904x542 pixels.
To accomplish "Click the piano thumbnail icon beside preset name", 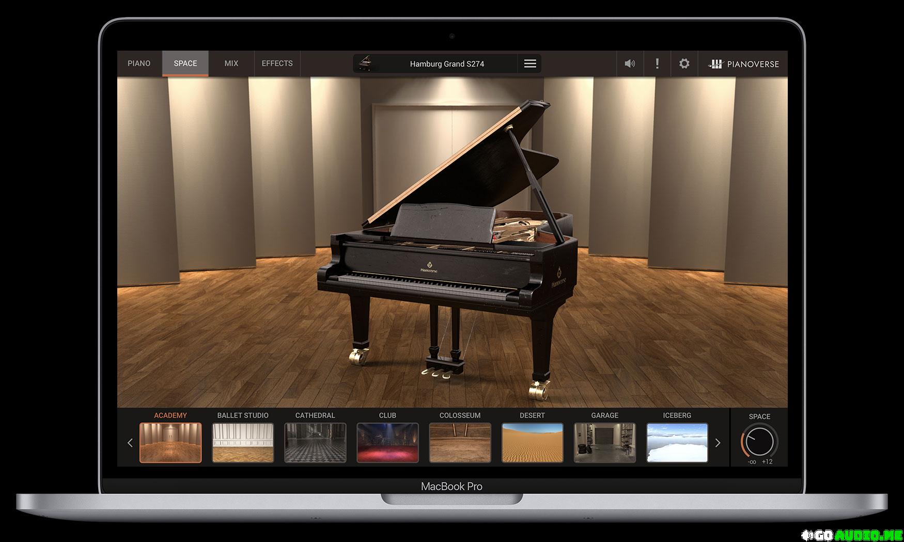I will click(x=366, y=63).
